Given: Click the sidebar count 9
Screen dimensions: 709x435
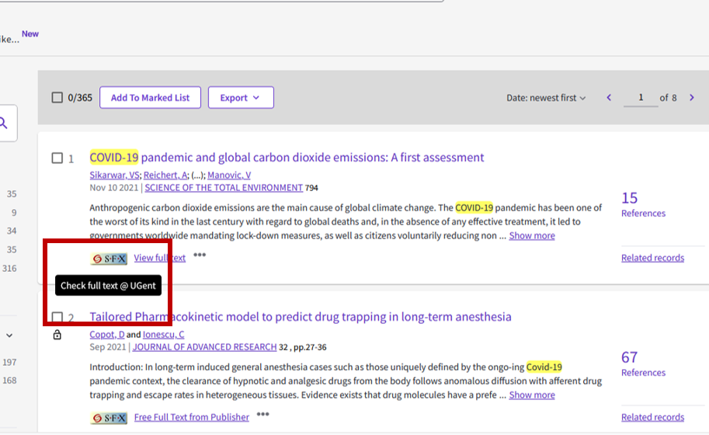Looking at the screenshot, I should tap(14, 213).
